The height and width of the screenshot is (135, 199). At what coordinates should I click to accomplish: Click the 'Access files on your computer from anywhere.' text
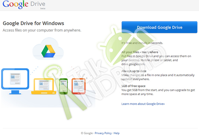42,30
